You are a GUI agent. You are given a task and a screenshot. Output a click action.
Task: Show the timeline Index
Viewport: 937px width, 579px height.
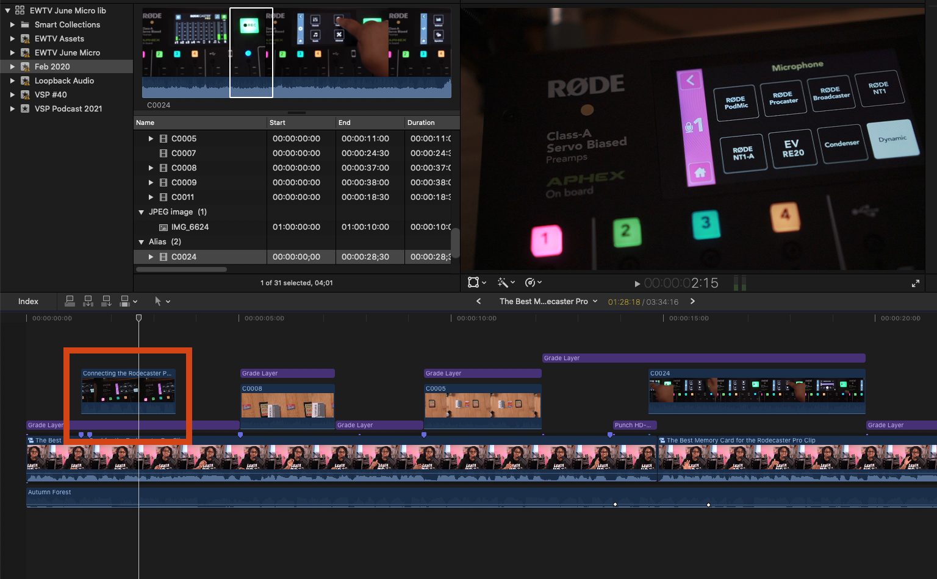coord(28,301)
